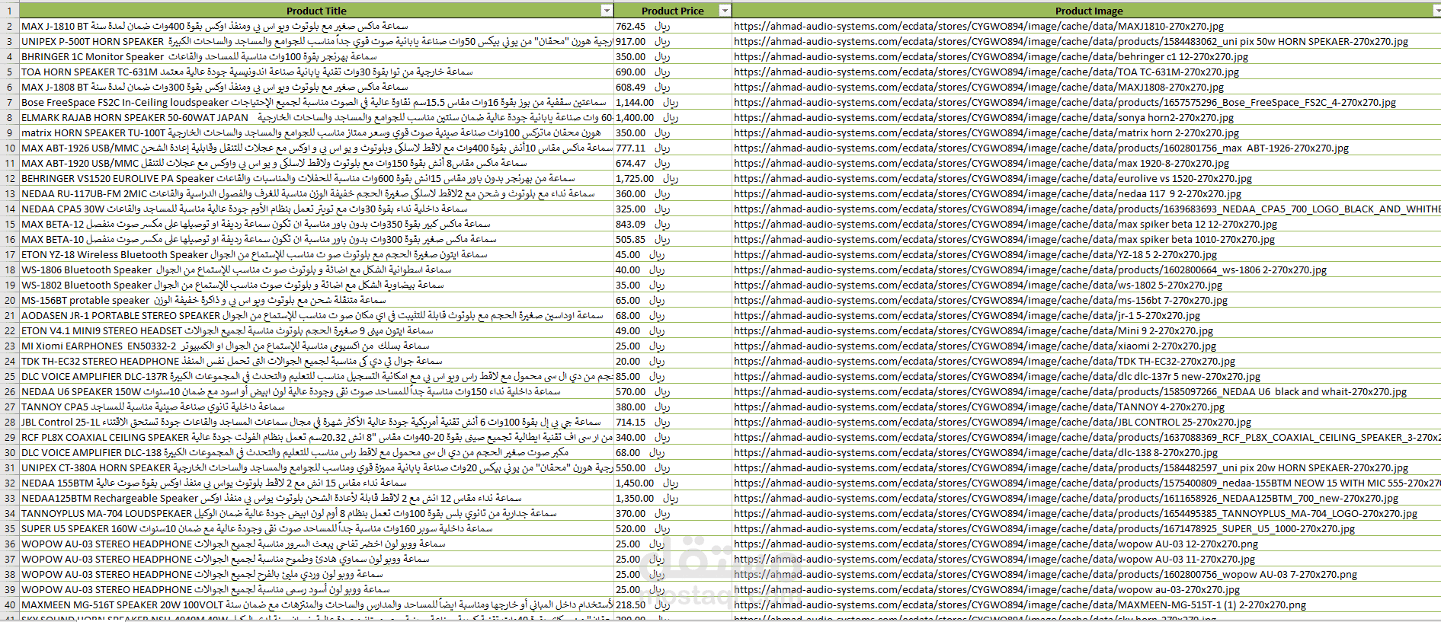Click the MAX J-1810 BT title cell
The image size is (1441, 622).
[316, 26]
